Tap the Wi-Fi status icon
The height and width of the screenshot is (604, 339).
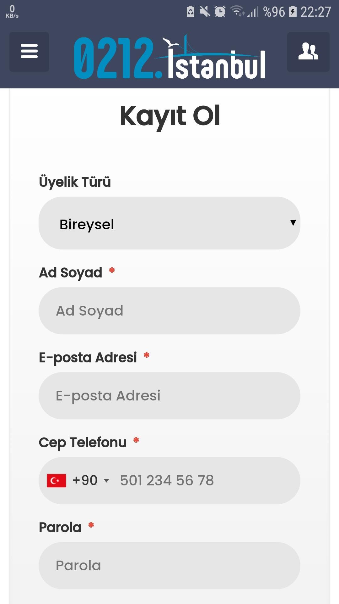tap(238, 11)
